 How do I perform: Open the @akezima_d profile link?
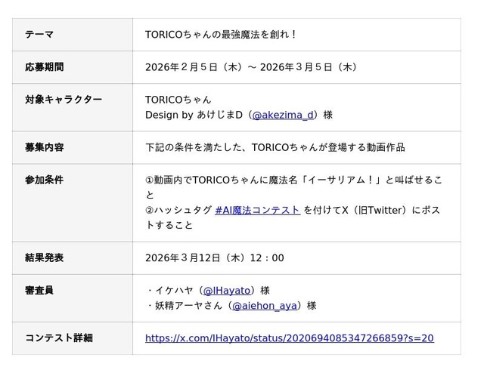(x=283, y=116)
